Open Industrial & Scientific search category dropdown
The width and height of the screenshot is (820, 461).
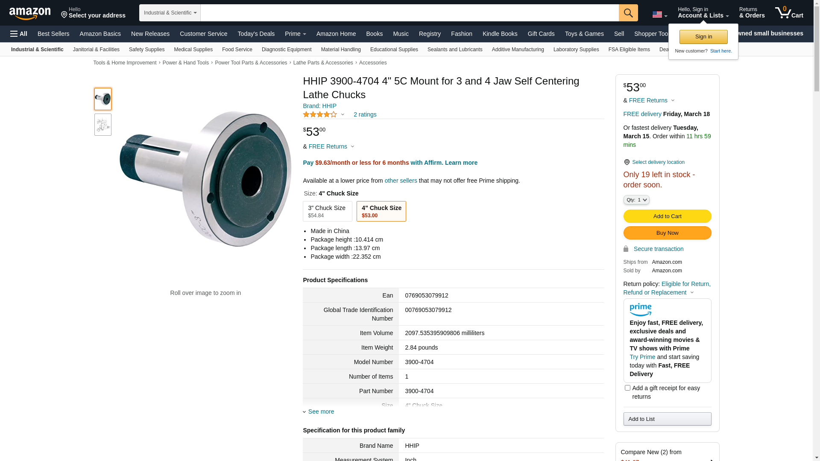pos(170,13)
